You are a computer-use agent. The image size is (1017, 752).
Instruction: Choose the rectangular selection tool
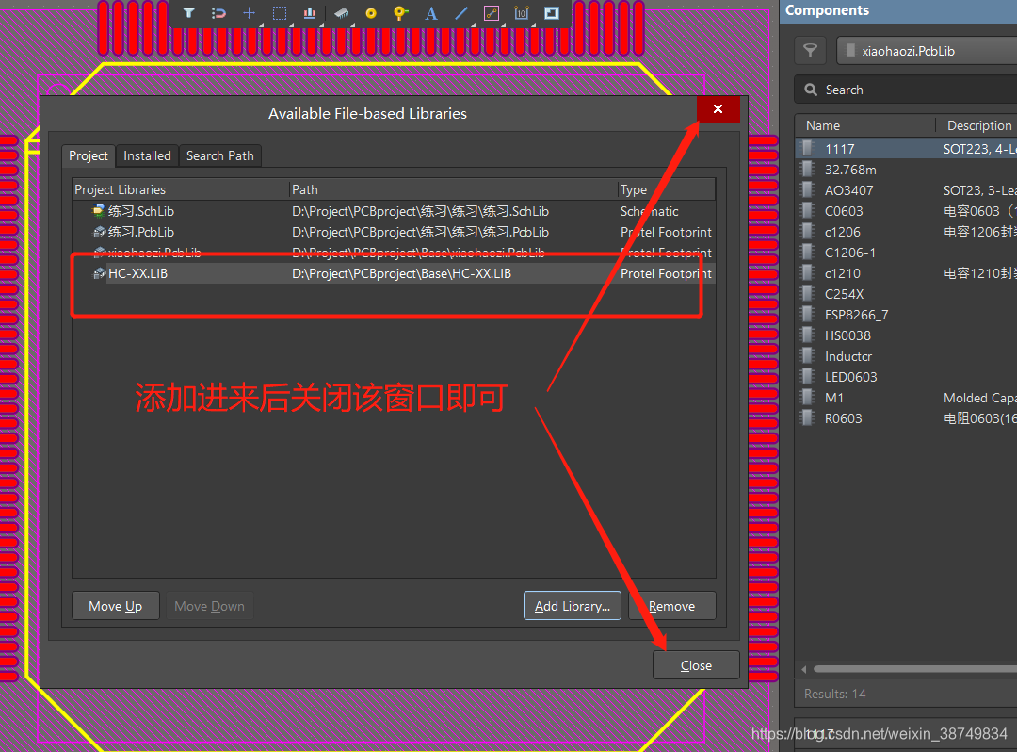pyautogui.click(x=280, y=13)
